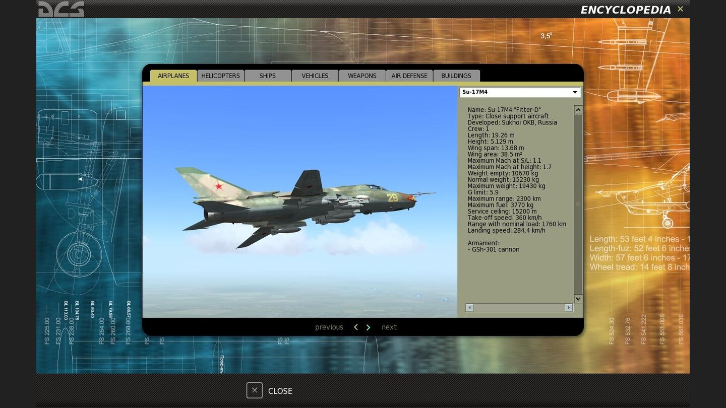Click the 'Crew: 1' line
This screenshot has width=726, height=408.
tap(478, 129)
